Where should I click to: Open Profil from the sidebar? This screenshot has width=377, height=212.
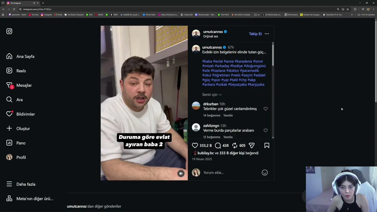16,158
